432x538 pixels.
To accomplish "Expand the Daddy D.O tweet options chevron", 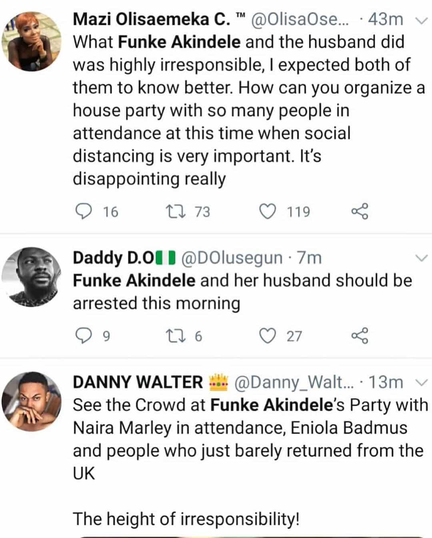I will pos(422,258).
